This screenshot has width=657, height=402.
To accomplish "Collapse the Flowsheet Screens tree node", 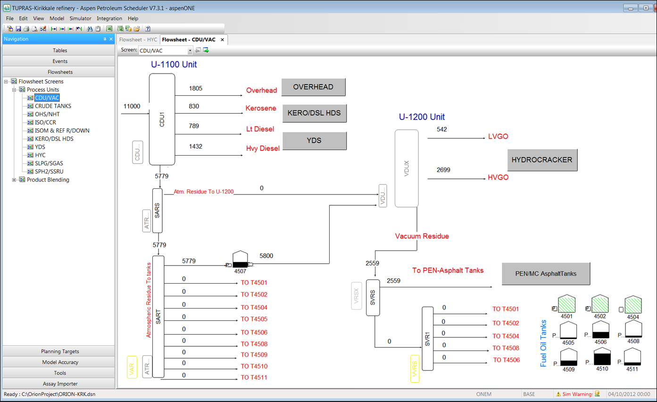I will 7,82.
